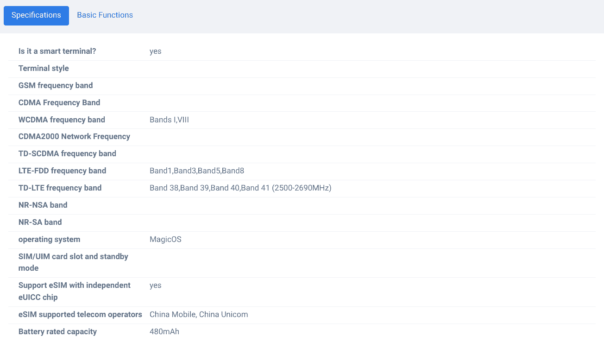Switch to the Basic Functions tab

(x=105, y=15)
